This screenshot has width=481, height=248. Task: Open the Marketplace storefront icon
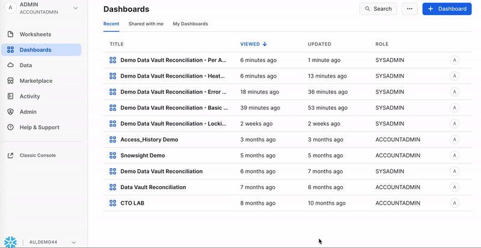pyautogui.click(x=11, y=80)
